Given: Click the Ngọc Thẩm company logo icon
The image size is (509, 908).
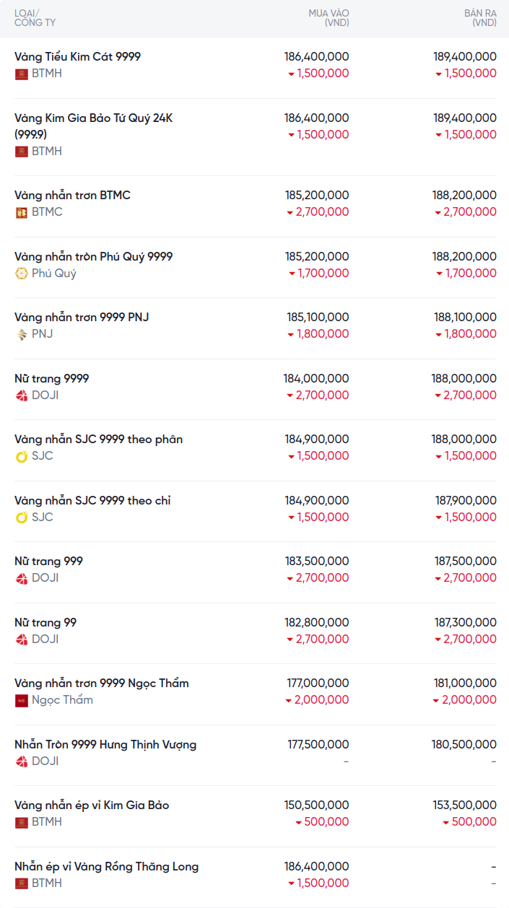Looking at the screenshot, I should 22,700.
